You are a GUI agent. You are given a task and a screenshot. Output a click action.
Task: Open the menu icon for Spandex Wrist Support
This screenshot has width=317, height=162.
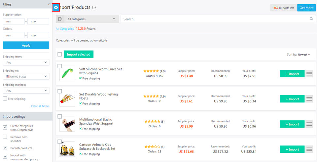tap(309, 124)
